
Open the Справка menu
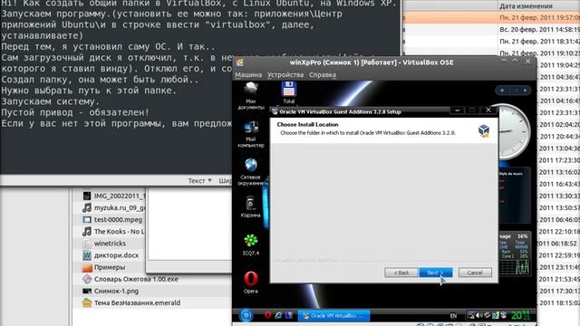click(323, 74)
